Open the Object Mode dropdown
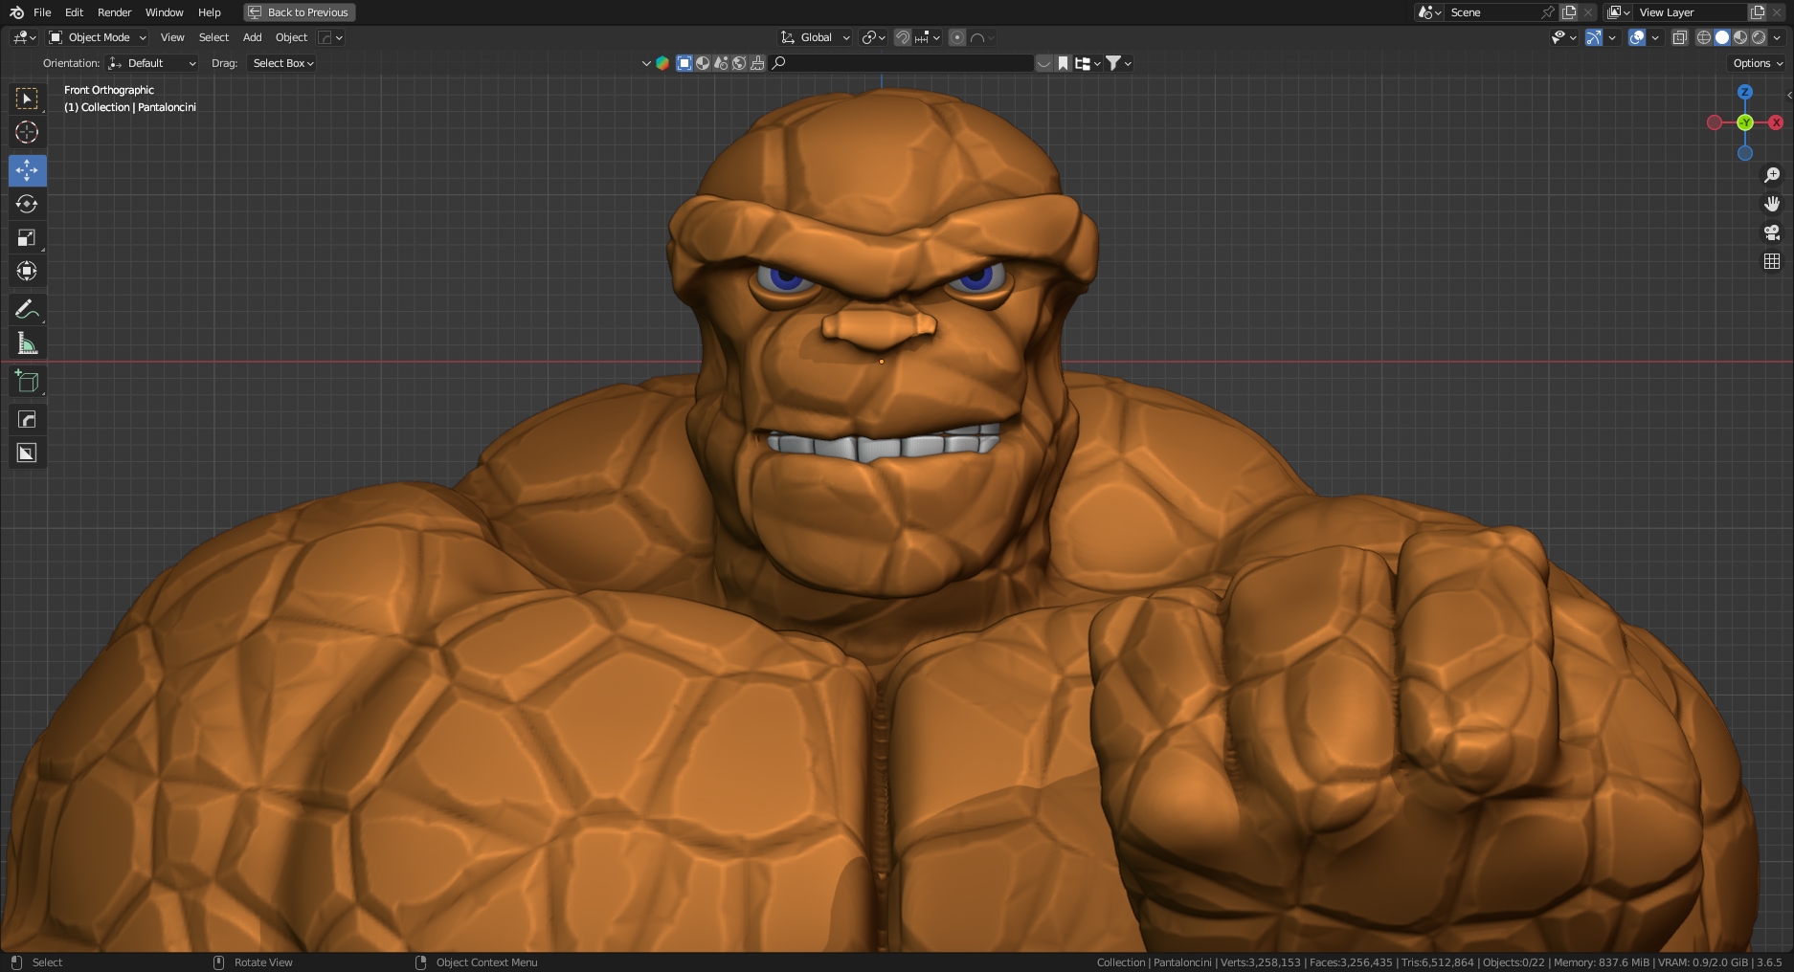 coord(98,37)
